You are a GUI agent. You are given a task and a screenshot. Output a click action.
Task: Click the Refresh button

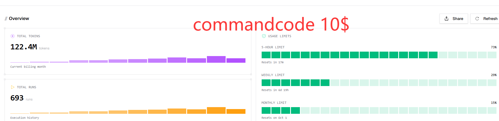click(485, 19)
